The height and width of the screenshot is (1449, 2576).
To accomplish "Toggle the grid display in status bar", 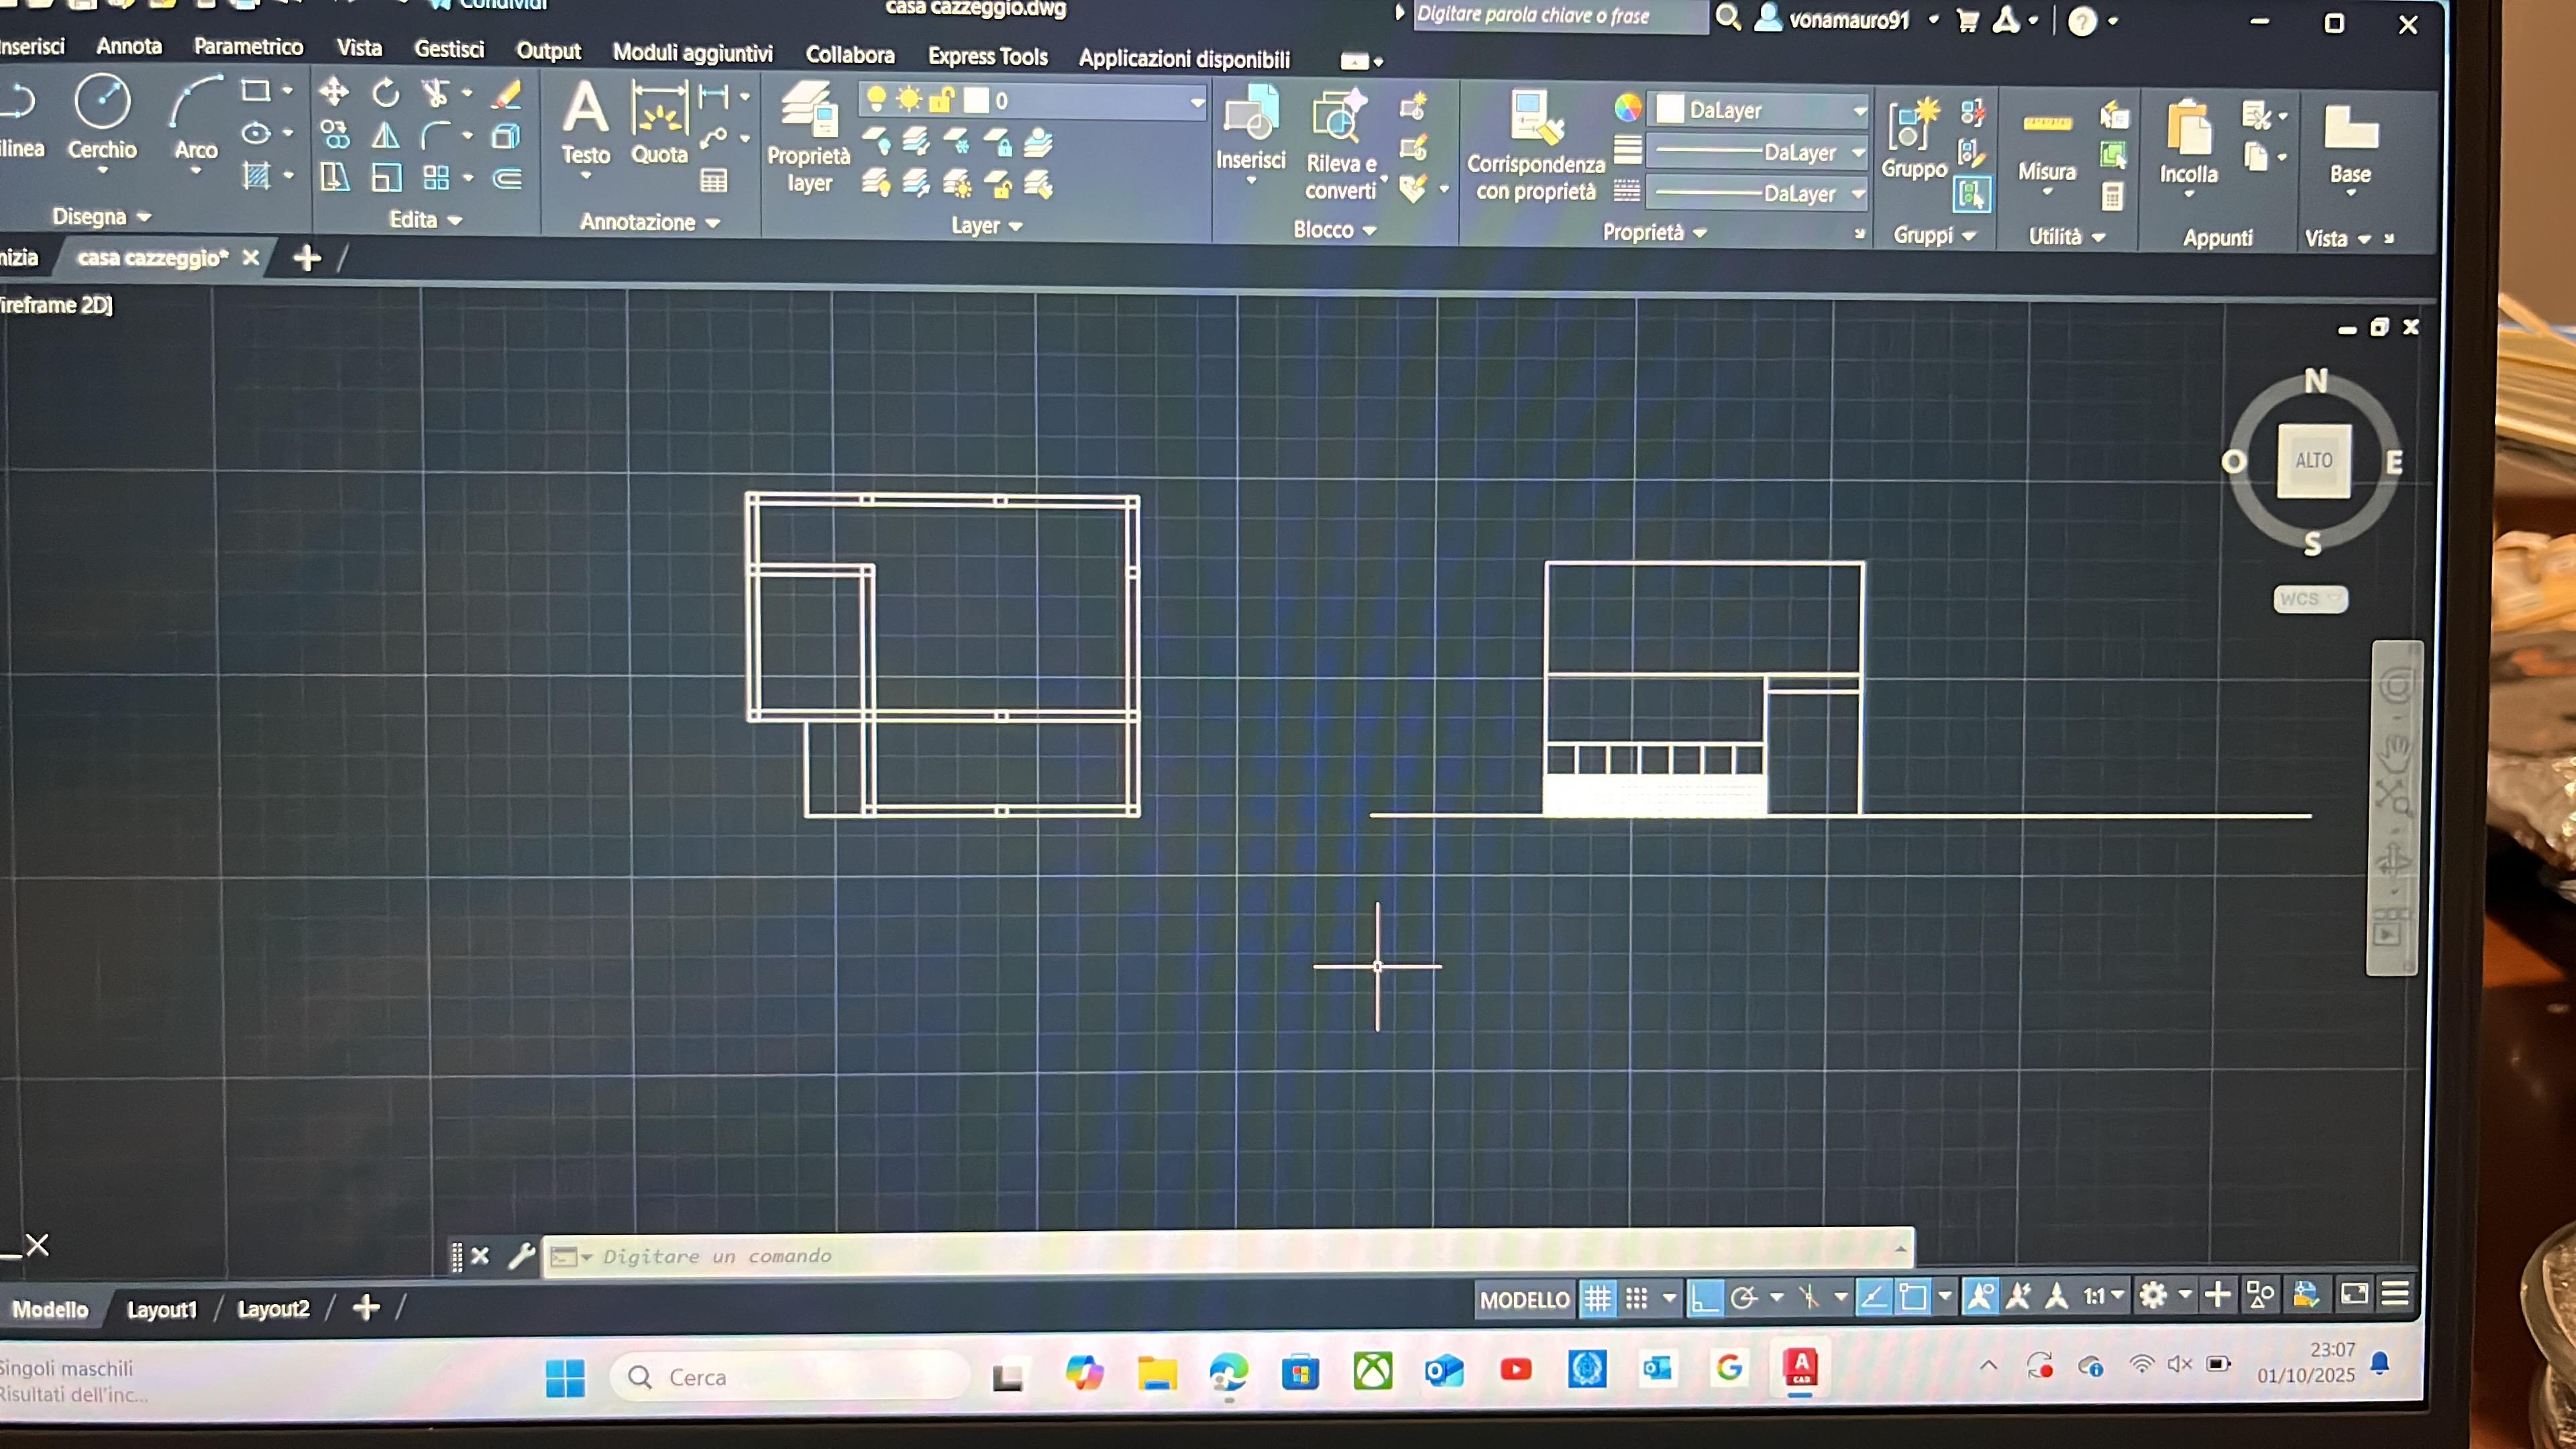I will tap(1597, 1299).
